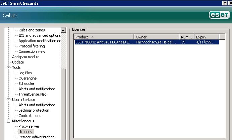Open Alerts and notifications under Tools

(x=37, y=89)
